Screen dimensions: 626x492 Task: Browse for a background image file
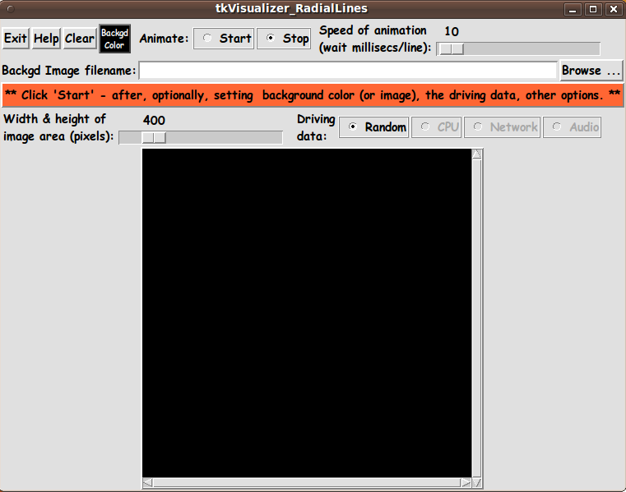[x=591, y=71]
